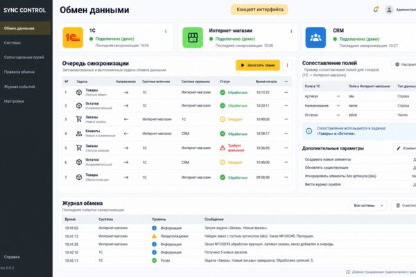This screenshot has height=277, width=416.
Task: Filter the journal via Все системы dropdown
Action: (368, 206)
